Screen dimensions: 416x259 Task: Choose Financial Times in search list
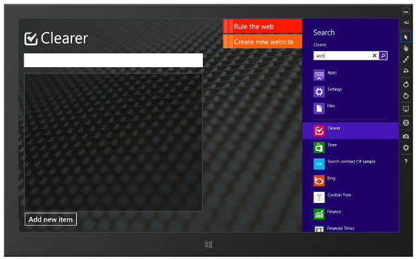[350, 229]
